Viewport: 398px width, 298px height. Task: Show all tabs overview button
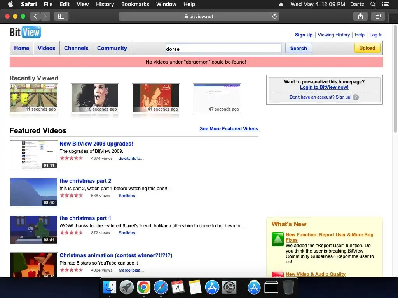(x=378, y=16)
